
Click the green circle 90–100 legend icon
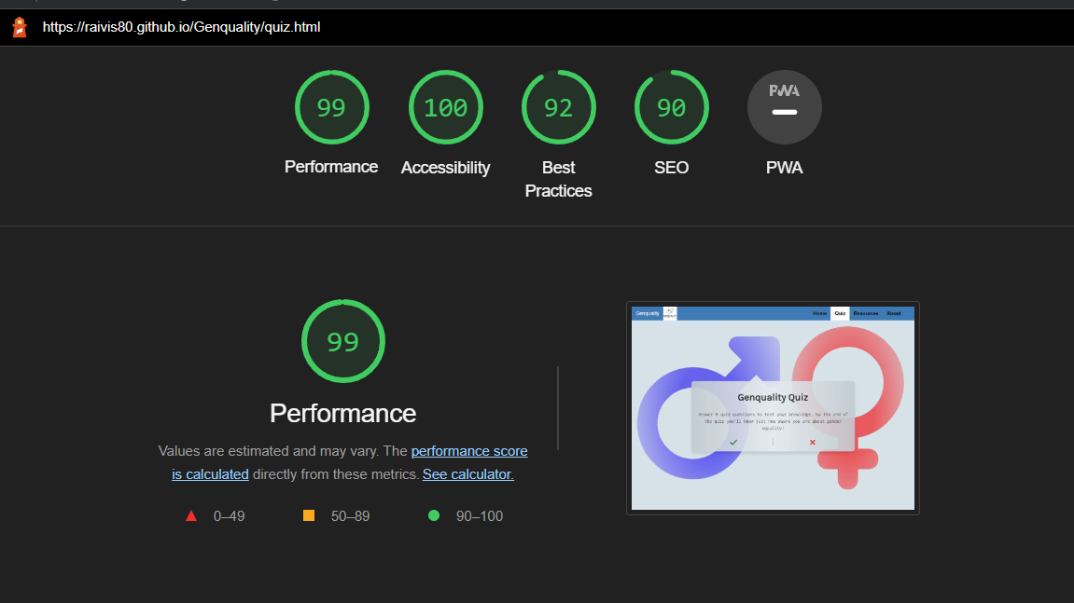point(434,515)
